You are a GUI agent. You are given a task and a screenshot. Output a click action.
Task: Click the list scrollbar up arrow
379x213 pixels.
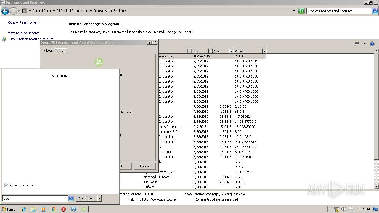click(x=377, y=51)
